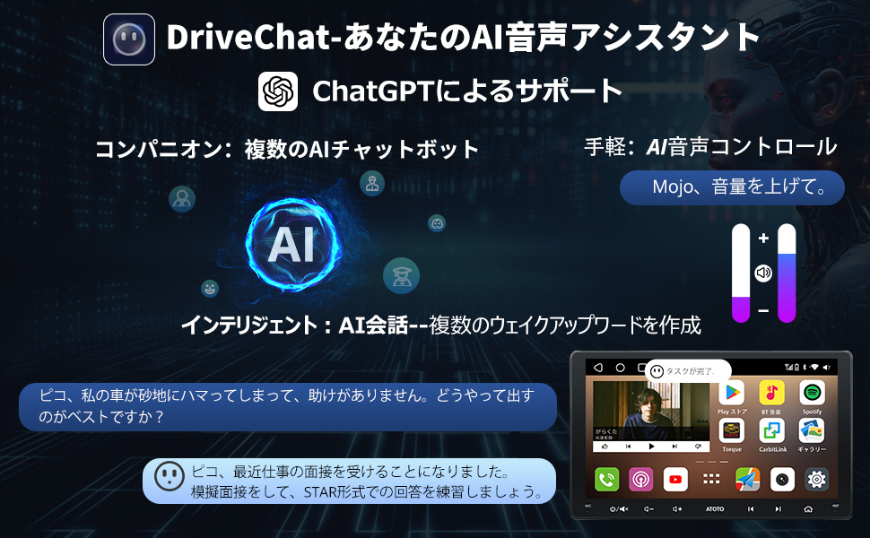Tap the Wi-Fi status icon
Image resolution: width=870 pixels, height=538 pixels.
(814, 367)
